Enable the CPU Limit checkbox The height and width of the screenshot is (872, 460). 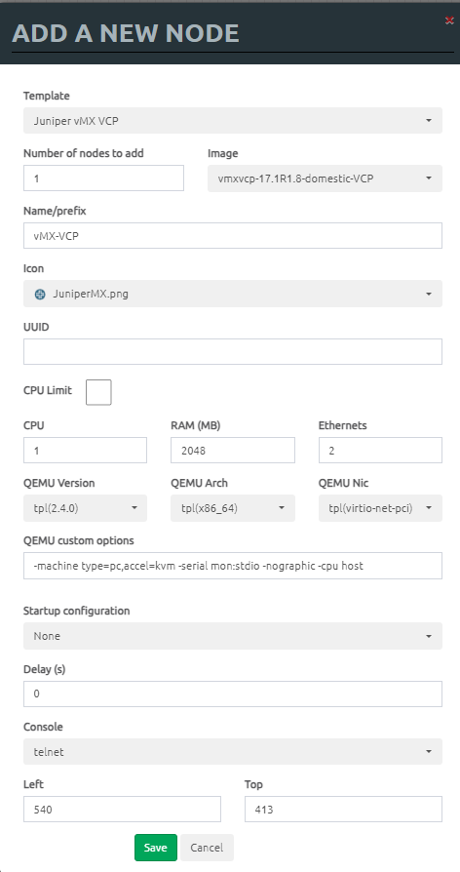coord(98,392)
